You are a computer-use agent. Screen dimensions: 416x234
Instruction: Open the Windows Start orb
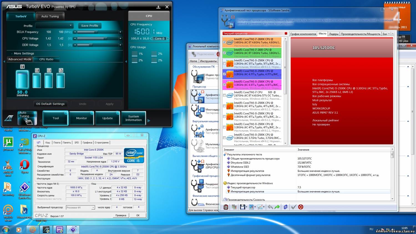[x=6, y=230]
